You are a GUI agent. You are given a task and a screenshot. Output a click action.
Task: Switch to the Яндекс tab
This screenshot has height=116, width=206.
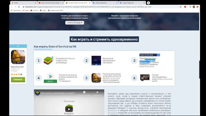coord(23,3)
